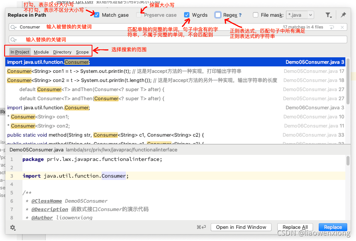The width and height of the screenshot is (356, 241).
Task: Click @Description tag in preview comment
Action: tap(49, 209)
